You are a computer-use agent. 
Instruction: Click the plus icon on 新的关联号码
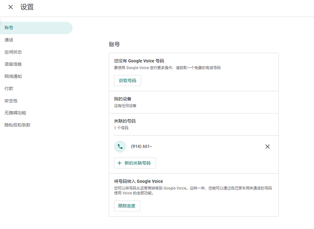[120, 163]
